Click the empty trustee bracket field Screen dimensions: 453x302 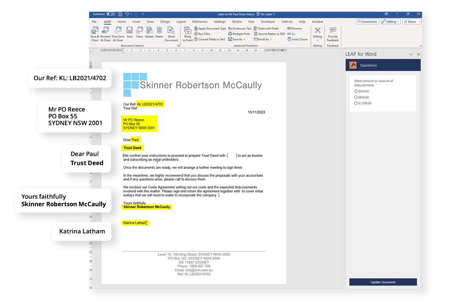pyautogui.click(x=232, y=156)
